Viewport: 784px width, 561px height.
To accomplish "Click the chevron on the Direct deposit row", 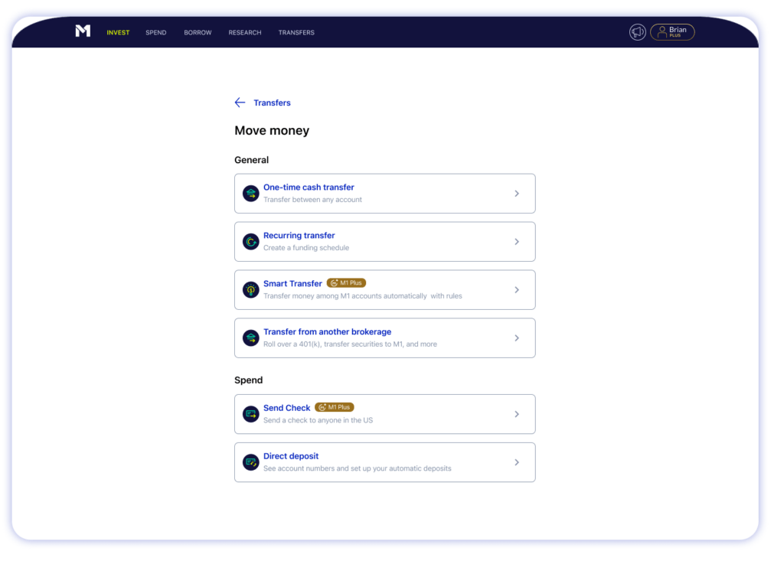I will point(517,462).
